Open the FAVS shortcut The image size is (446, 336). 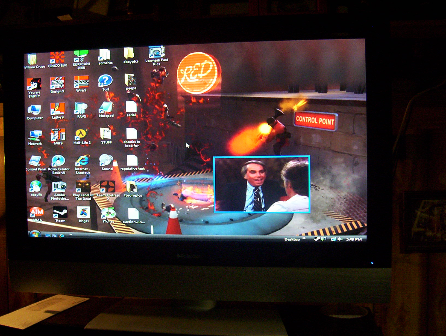[x=81, y=110]
